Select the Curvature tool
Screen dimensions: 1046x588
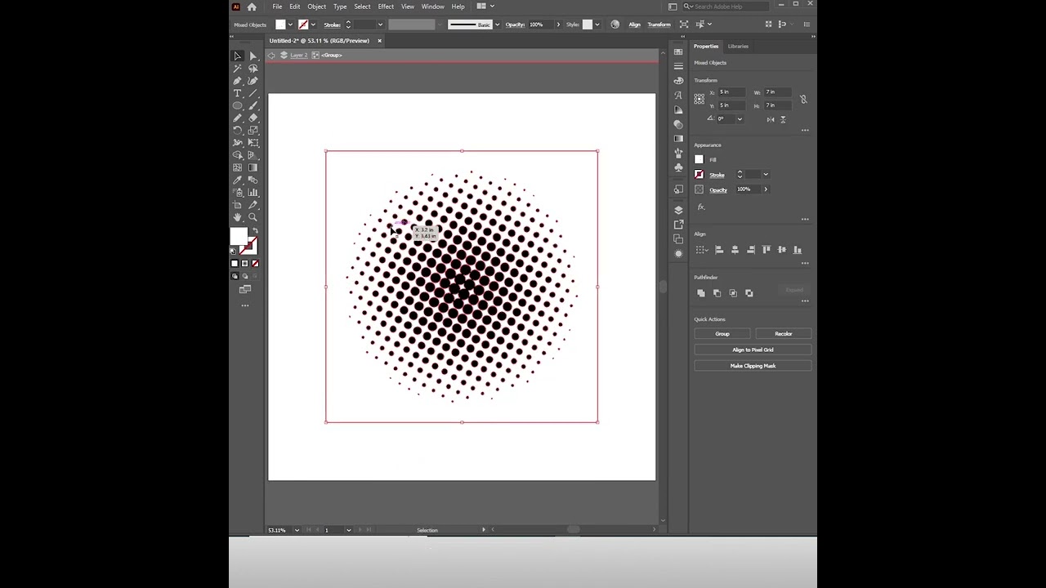point(253,81)
